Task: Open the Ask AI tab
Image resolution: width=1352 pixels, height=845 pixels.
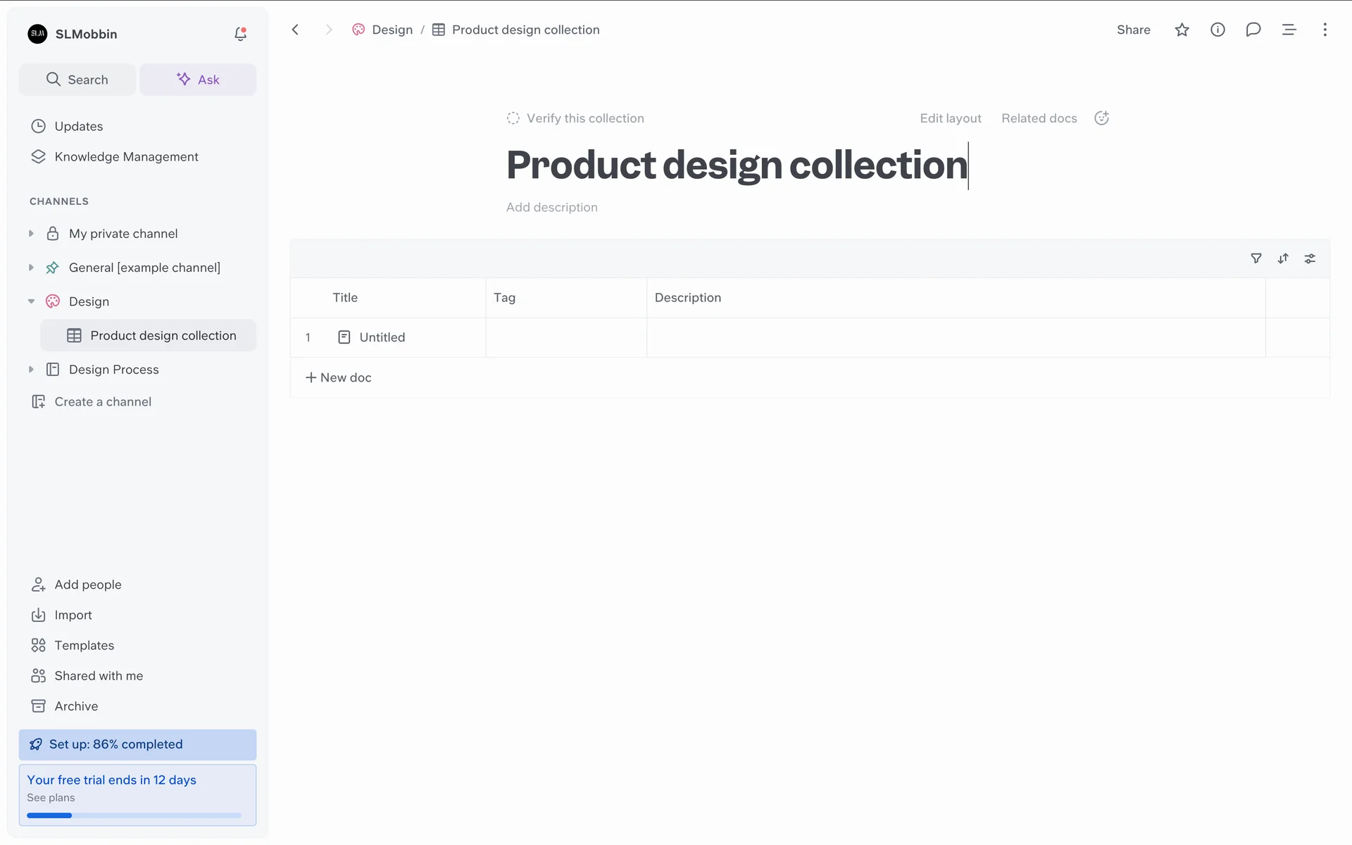Action: click(x=198, y=80)
